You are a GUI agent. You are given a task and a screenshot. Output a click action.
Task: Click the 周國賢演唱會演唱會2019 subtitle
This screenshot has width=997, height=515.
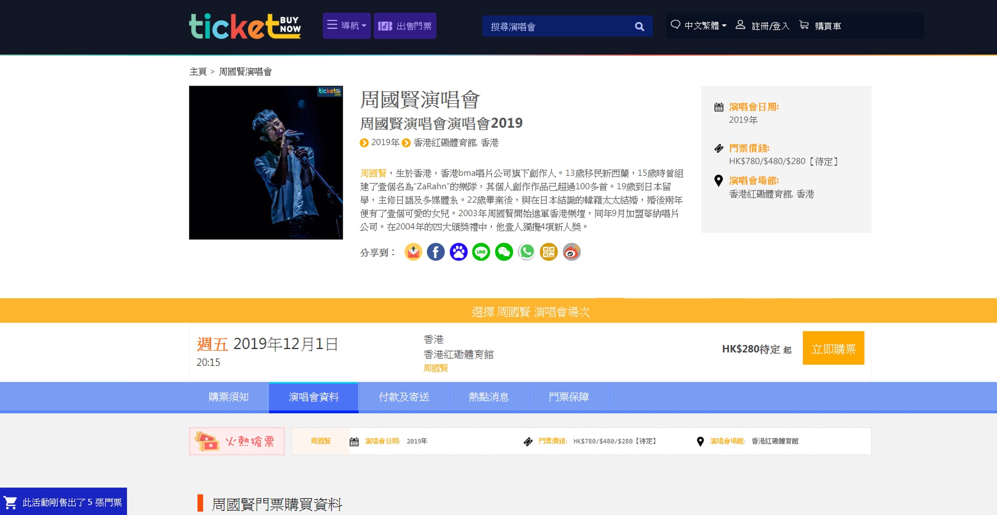pos(441,123)
